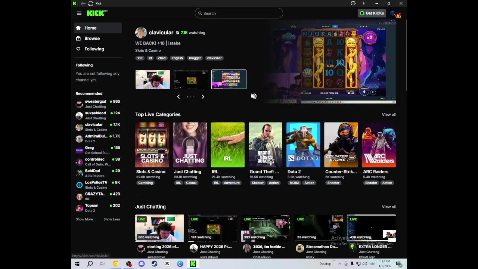Click the 18+ tag on featured stream
478x269 pixels.
140,58
